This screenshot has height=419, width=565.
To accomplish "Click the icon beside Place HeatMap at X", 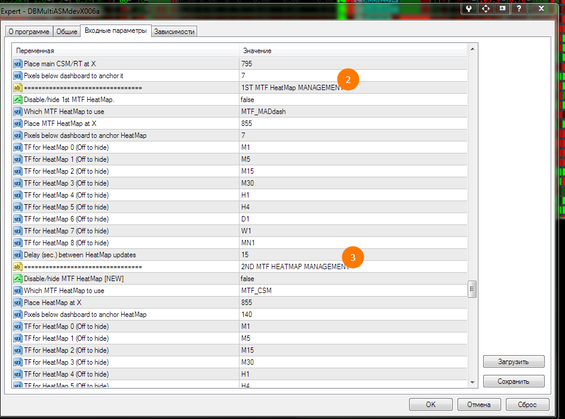I will 18,303.
